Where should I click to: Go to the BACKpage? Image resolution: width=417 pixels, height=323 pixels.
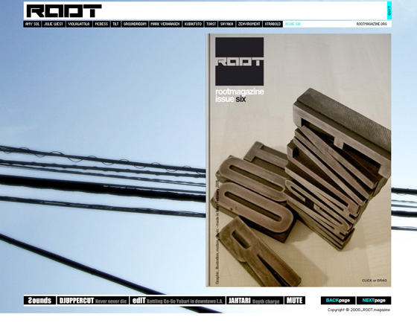(338, 301)
